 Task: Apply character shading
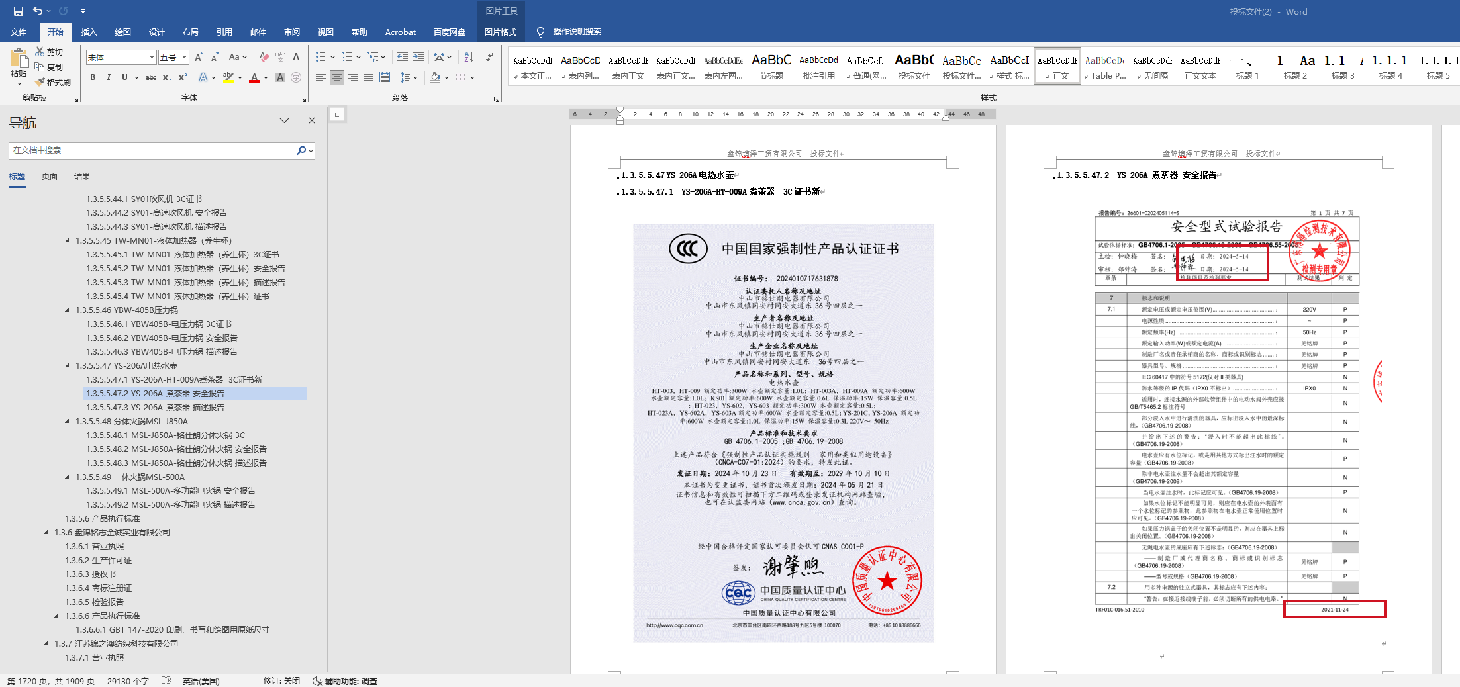tap(280, 77)
